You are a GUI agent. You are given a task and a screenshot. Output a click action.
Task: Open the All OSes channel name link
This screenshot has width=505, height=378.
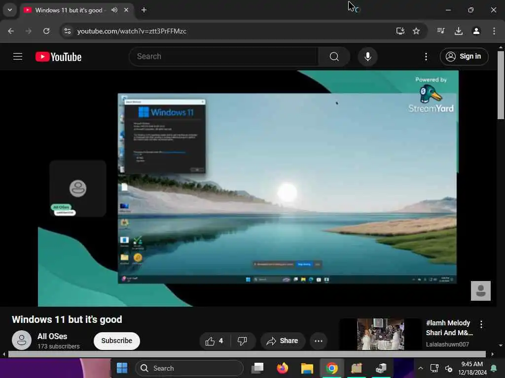52,336
